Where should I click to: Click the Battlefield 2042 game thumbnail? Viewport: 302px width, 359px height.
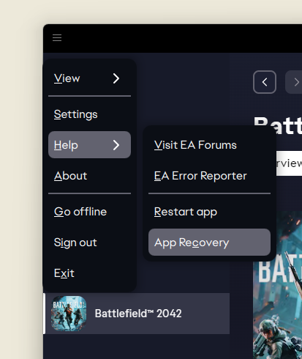click(x=69, y=314)
